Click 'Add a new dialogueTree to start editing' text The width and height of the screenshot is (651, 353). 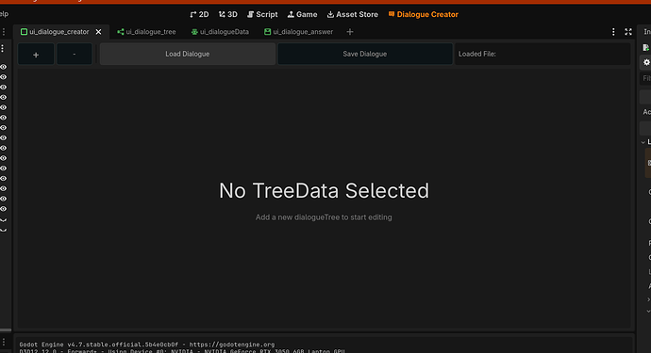point(324,217)
